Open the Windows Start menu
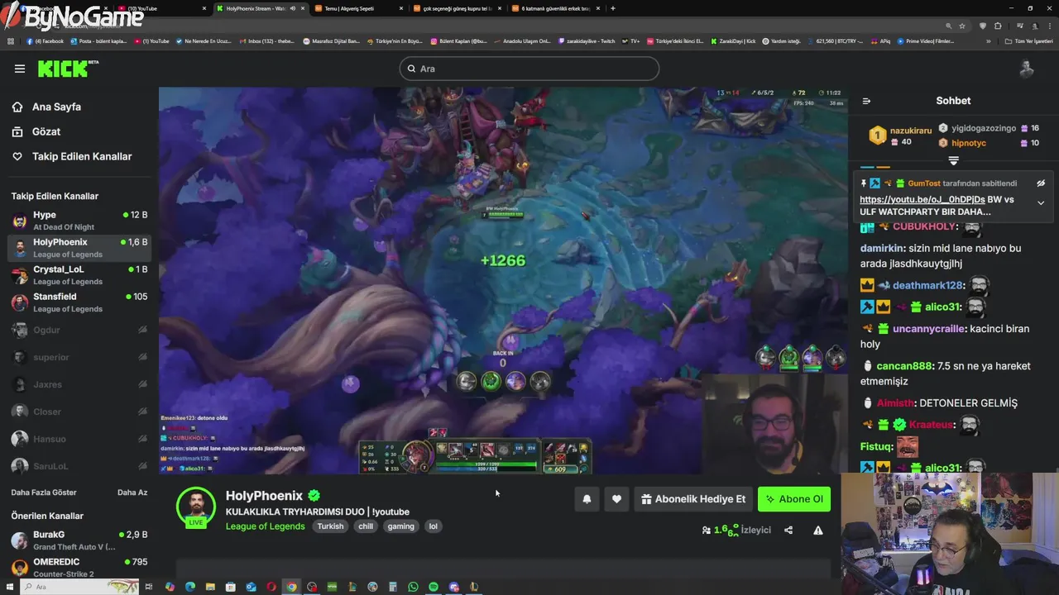1059x595 pixels. (10, 587)
